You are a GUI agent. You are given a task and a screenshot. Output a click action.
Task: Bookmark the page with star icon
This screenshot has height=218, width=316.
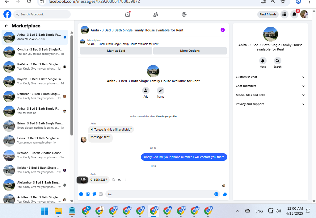[283, 2]
